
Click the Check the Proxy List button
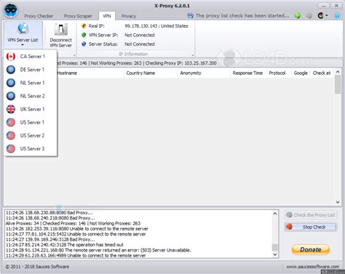[311, 215]
